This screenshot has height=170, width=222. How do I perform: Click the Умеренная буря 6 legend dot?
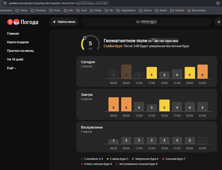(133, 159)
